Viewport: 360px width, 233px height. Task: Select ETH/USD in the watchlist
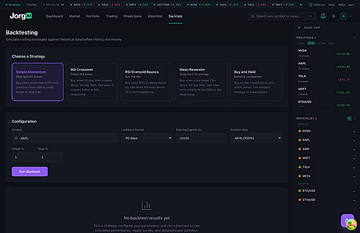[x=309, y=200]
